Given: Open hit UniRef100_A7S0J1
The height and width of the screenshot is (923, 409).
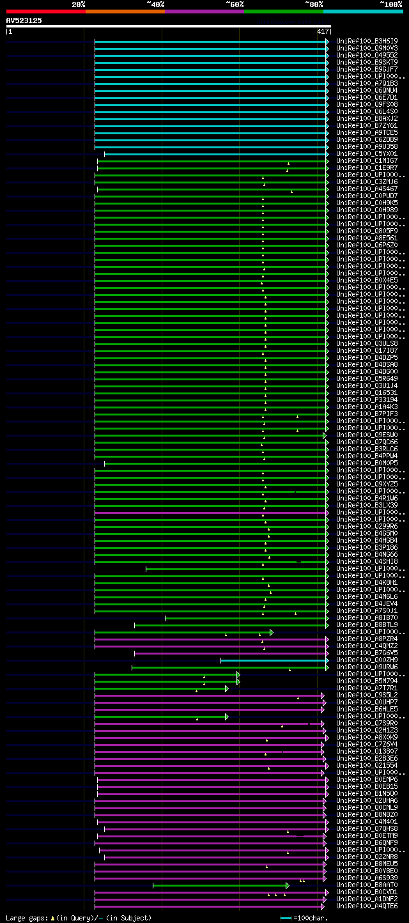Looking at the screenshot, I should pyautogui.click(x=367, y=610).
